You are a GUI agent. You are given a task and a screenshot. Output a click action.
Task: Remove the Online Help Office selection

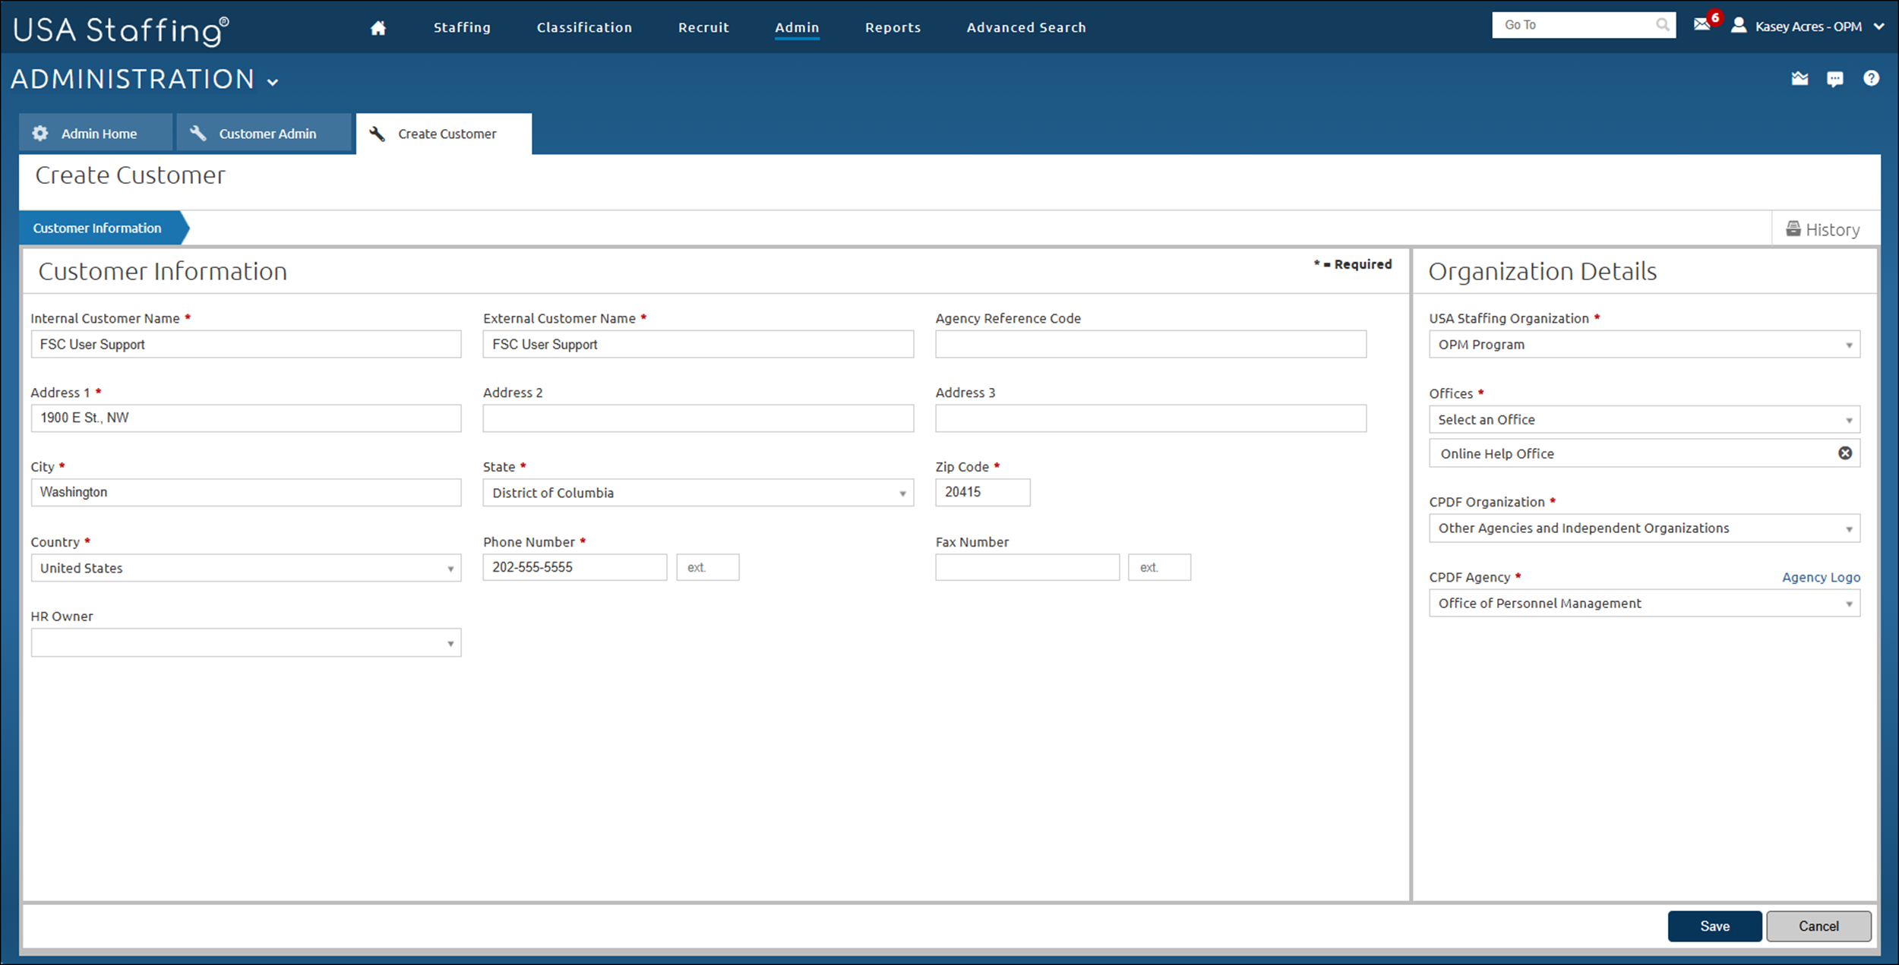coord(1844,453)
